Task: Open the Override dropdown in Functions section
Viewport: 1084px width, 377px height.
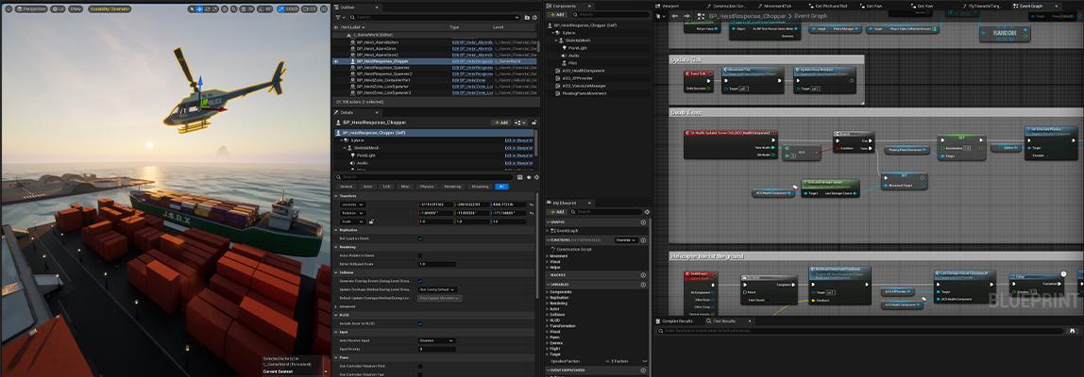Action: (x=626, y=240)
